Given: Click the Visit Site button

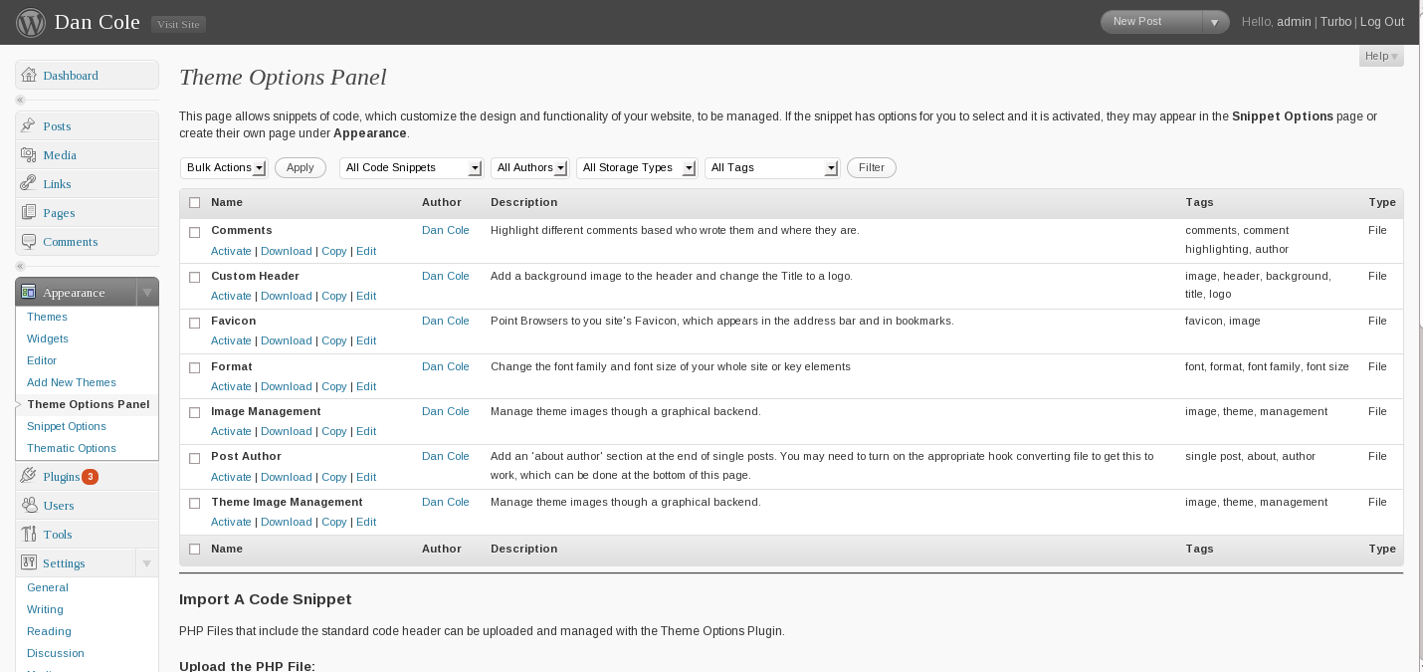Looking at the screenshot, I should (178, 24).
